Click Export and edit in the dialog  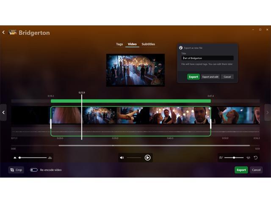210,77
